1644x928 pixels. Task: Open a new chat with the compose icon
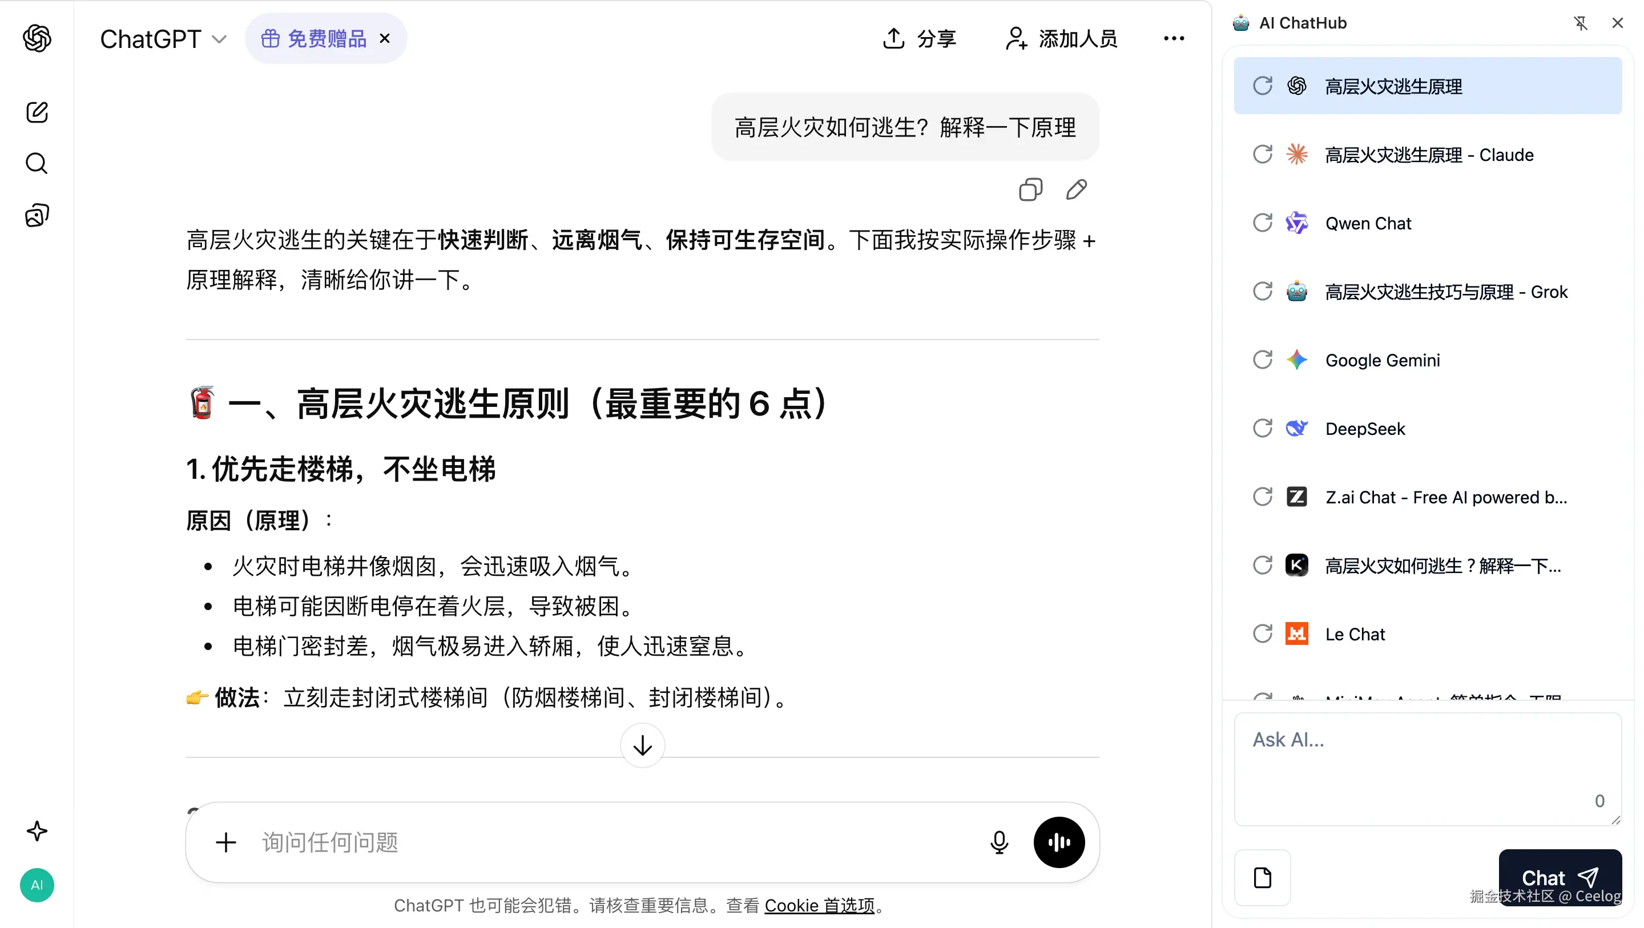coord(37,112)
